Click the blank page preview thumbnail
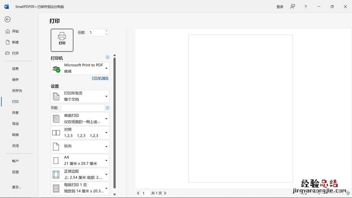Image resolution: width=352 pixels, height=198 pixels. [241, 109]
